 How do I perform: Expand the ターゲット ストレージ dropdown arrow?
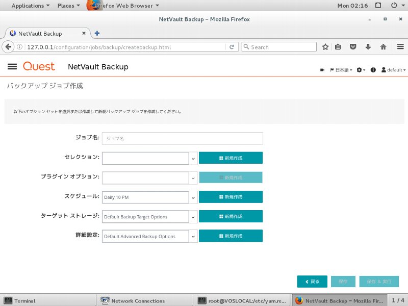tap(193, 217)
